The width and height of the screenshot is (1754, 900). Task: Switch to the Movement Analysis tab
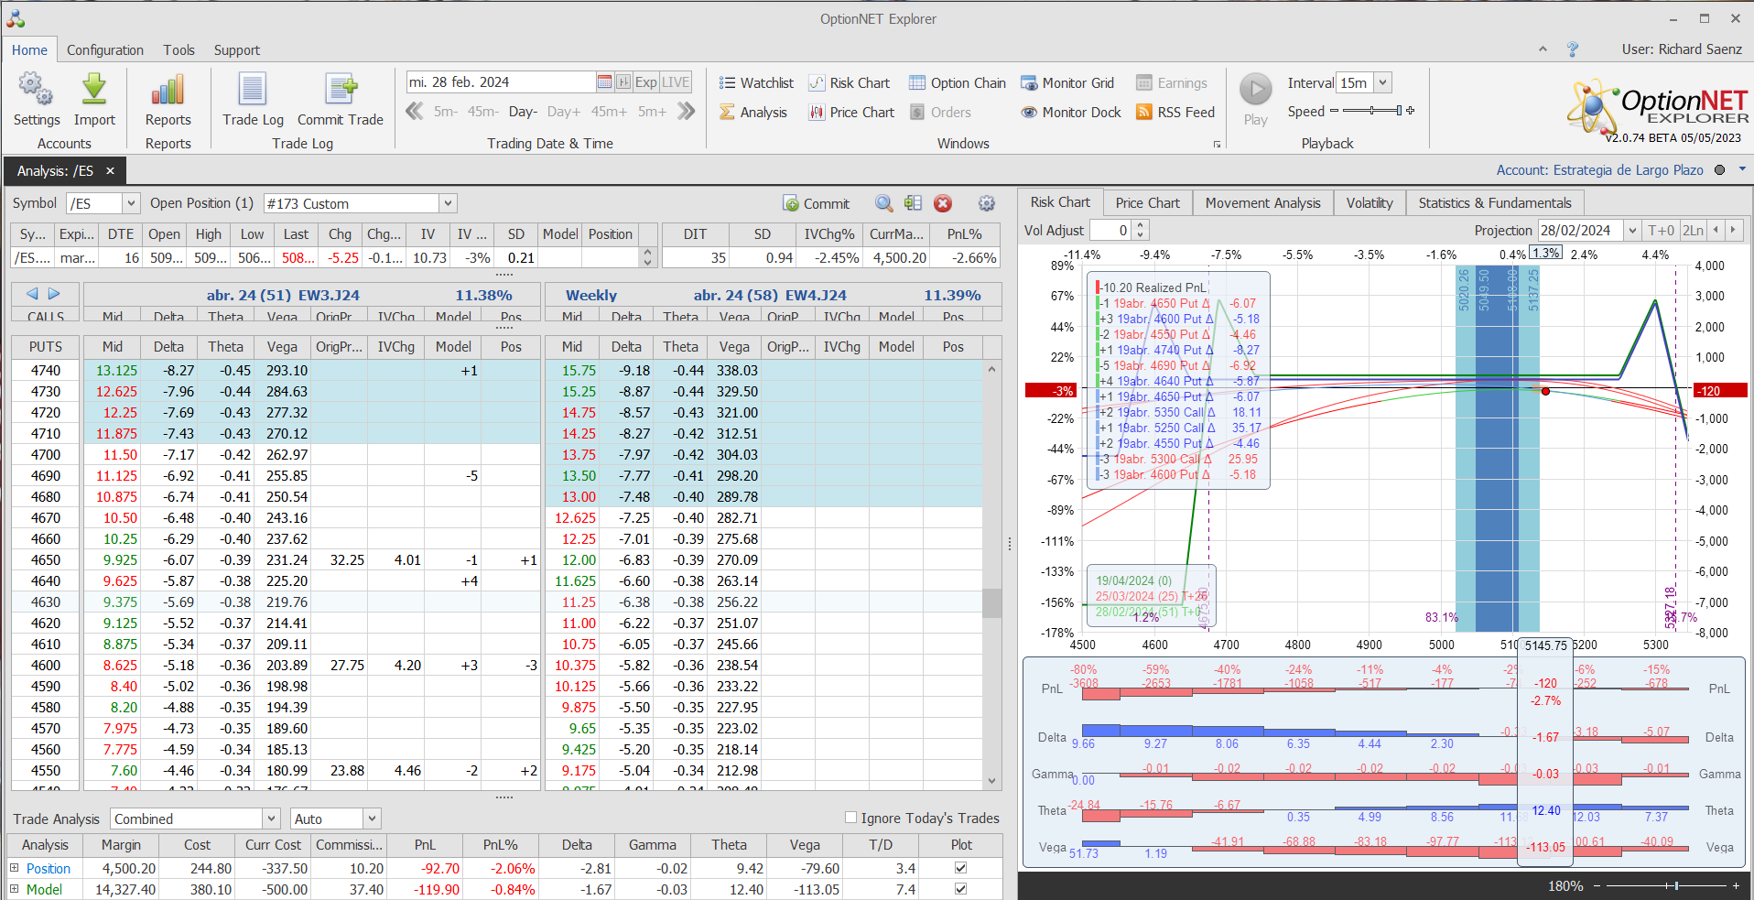tap(1263, 203)
